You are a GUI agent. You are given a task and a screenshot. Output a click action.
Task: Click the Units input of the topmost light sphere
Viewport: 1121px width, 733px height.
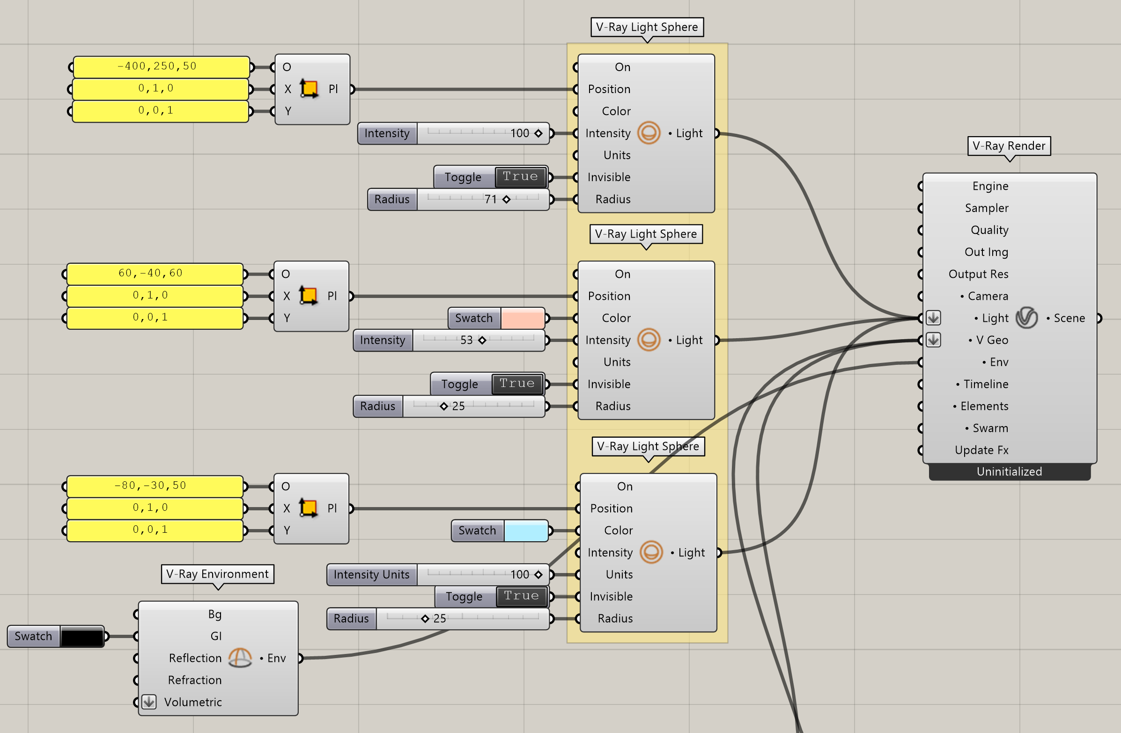pyautogui.click(x=617, y=155)
